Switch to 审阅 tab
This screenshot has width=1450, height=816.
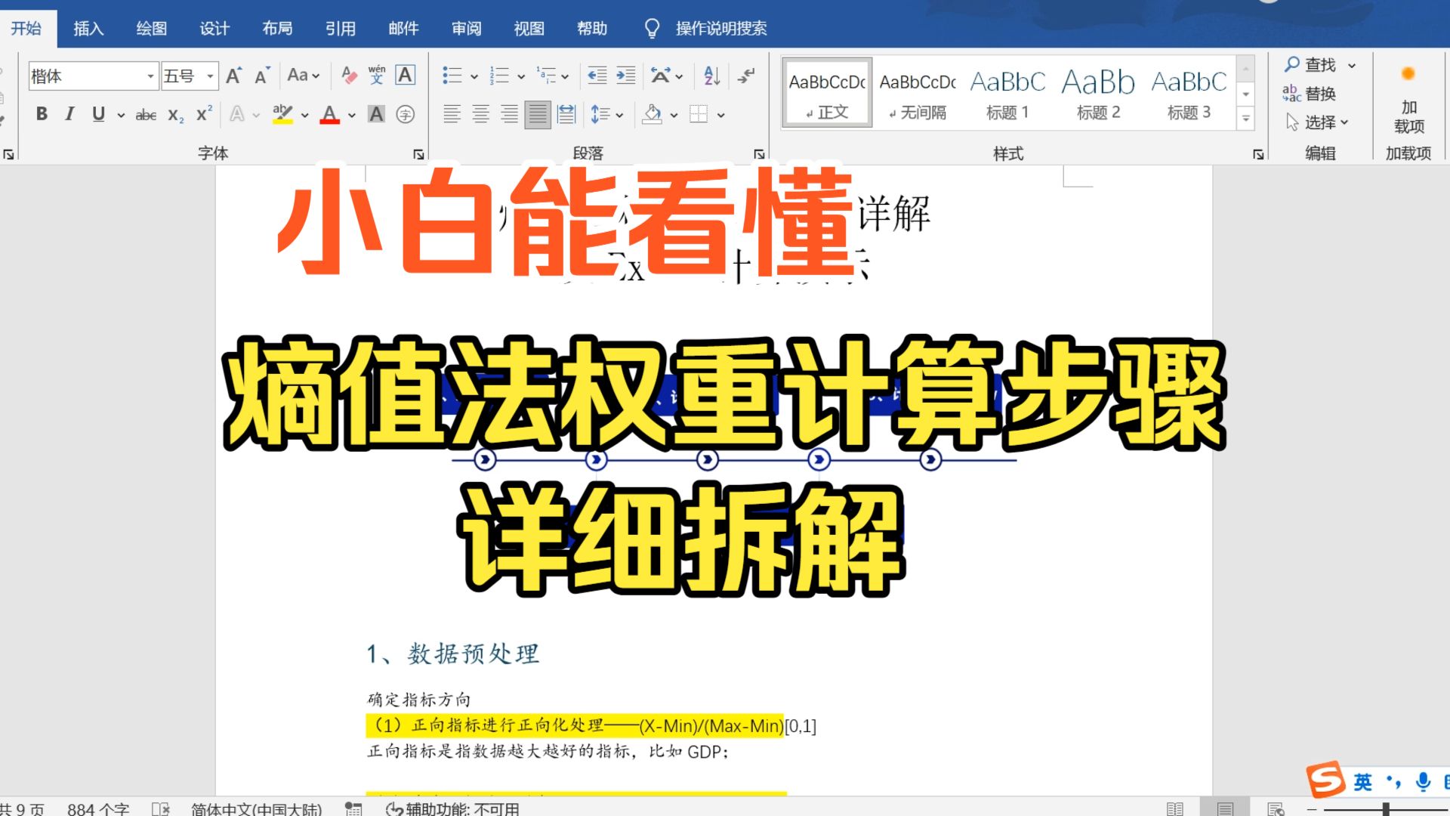[467, 28]
